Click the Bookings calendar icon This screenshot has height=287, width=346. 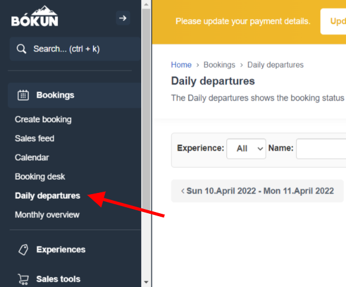click(23, 95)
